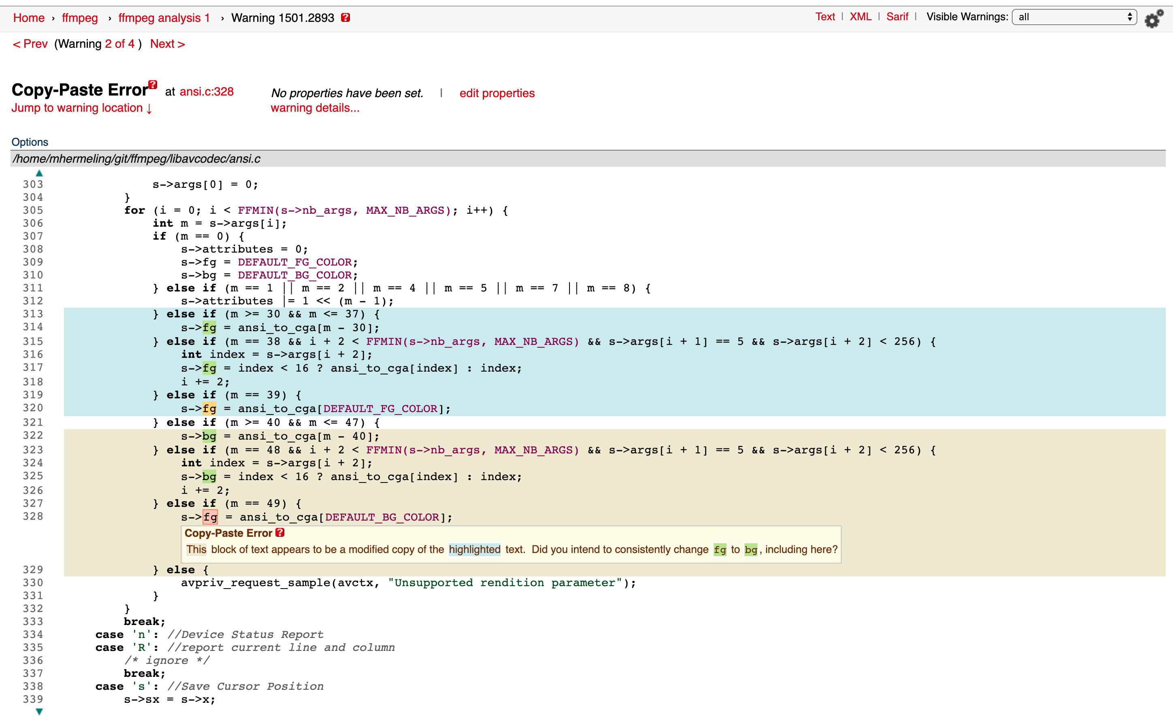Expand code downward with the bottom teal arrow
Viewport: 1173px width, 723px height.
pos(39,712)
